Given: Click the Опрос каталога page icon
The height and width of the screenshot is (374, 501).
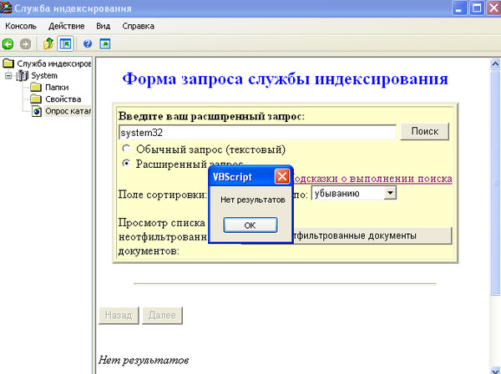Looking at the screenshot, I should click(x=37, y=111).
